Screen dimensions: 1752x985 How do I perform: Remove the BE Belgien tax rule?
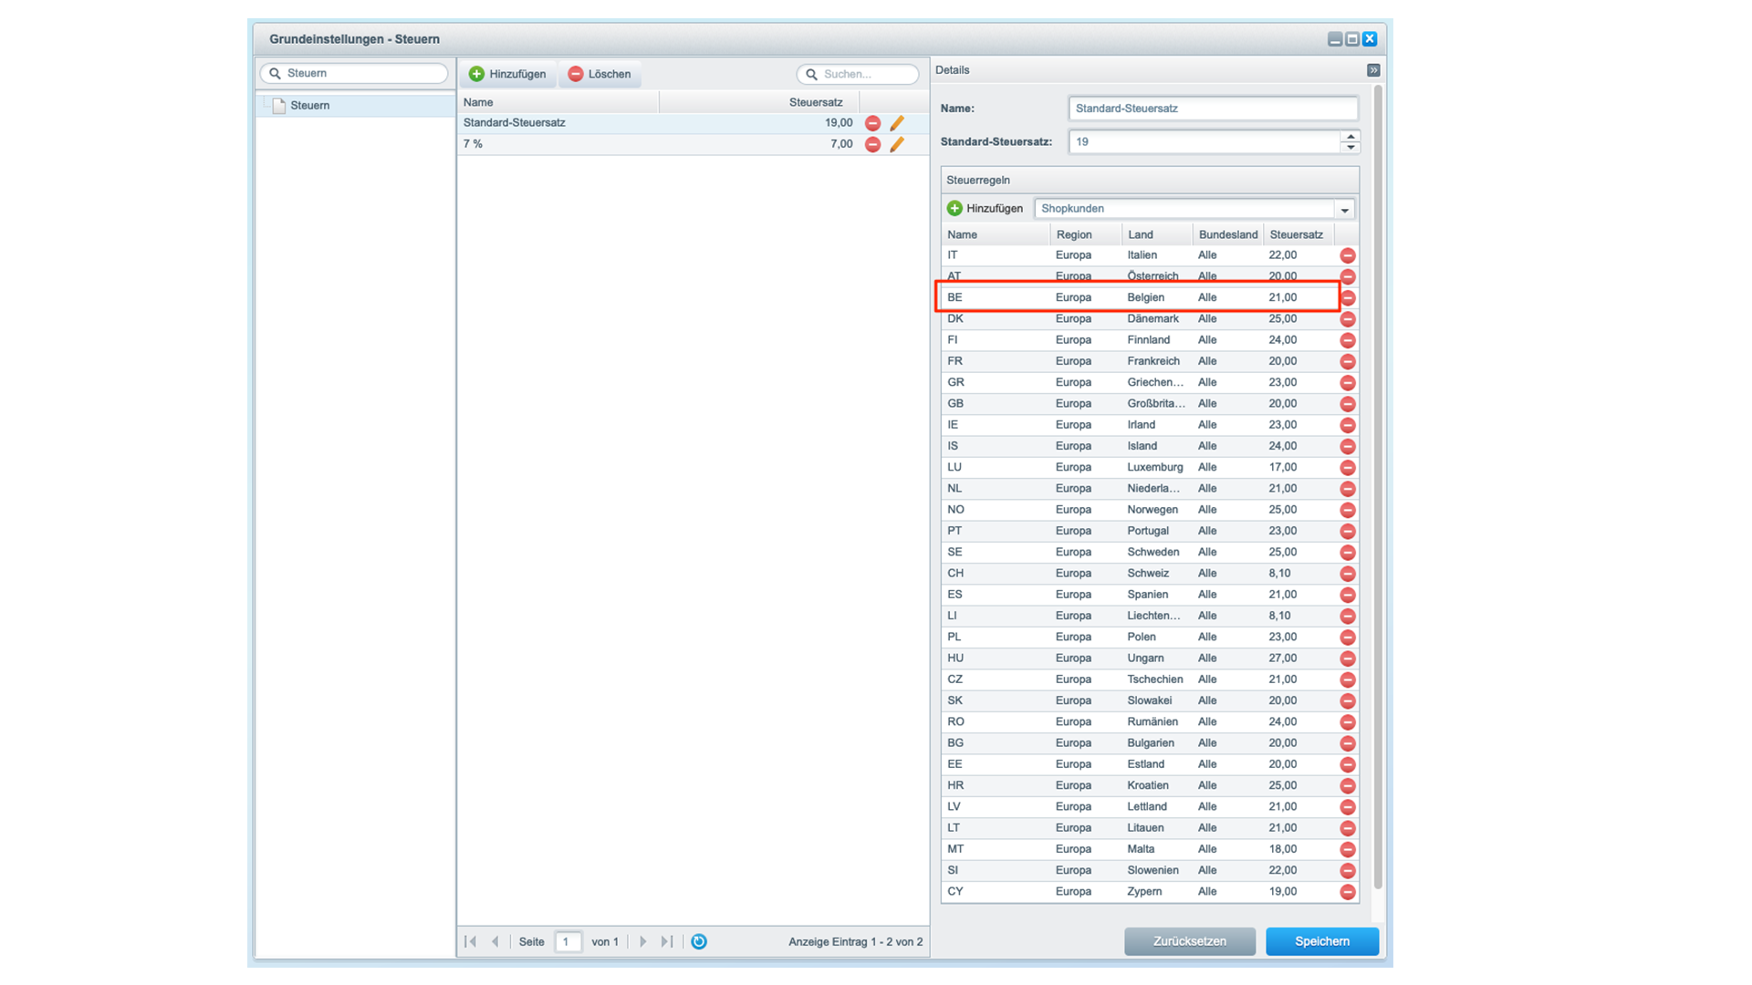[x=1347, y=298]
